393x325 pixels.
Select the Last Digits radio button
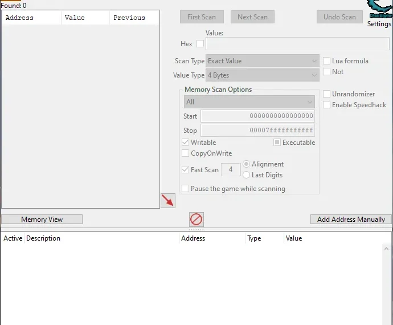click(247, 175)
